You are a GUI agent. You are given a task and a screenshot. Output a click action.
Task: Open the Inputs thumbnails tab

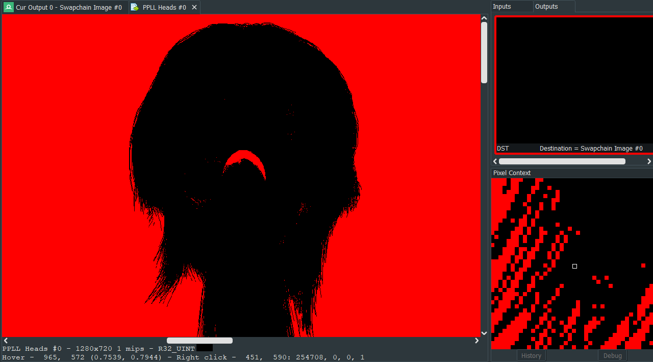click(510, 7)
